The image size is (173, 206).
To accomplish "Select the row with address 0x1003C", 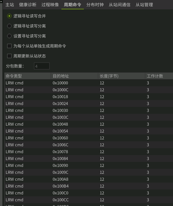I will [x=89, y=117].
